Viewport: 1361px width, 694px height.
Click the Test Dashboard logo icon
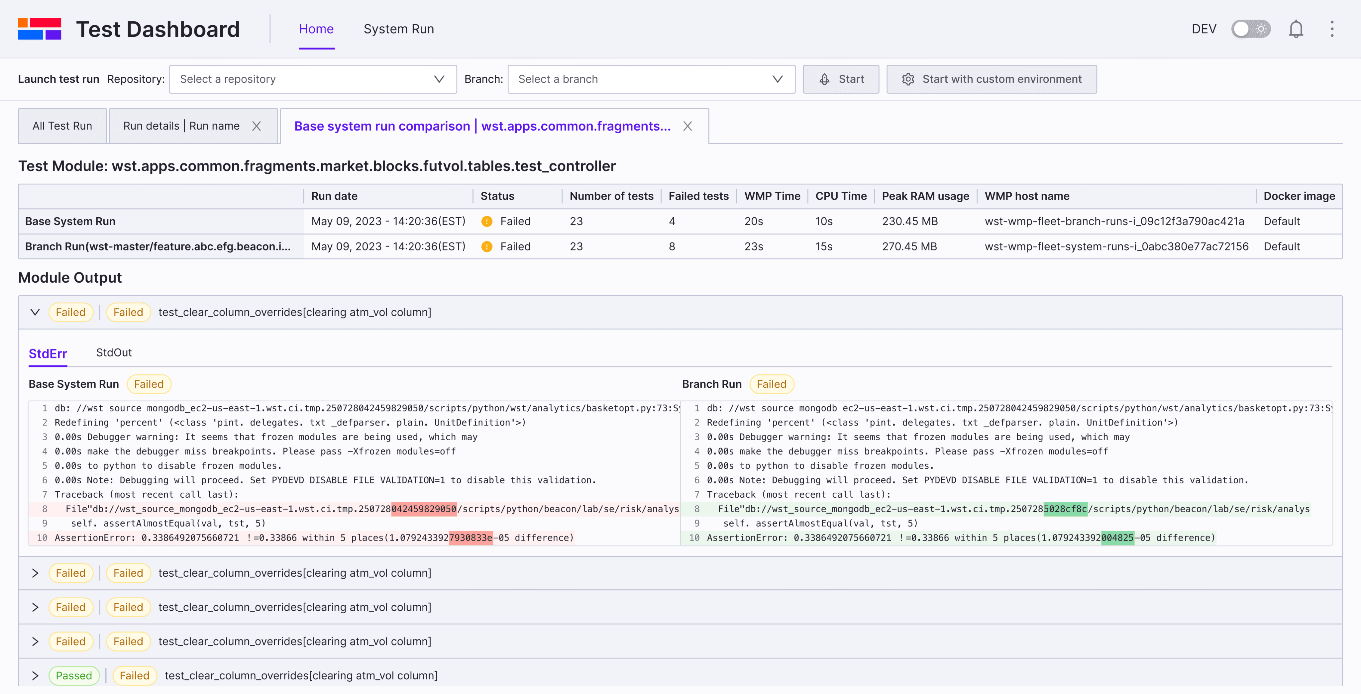(40, 29)
